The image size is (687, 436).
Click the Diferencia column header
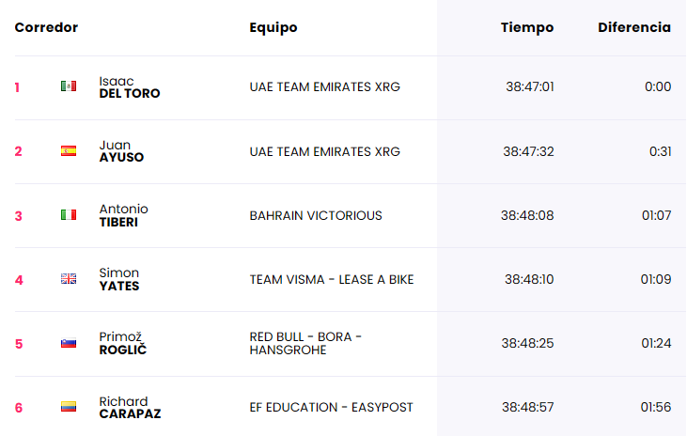[634, 27]
